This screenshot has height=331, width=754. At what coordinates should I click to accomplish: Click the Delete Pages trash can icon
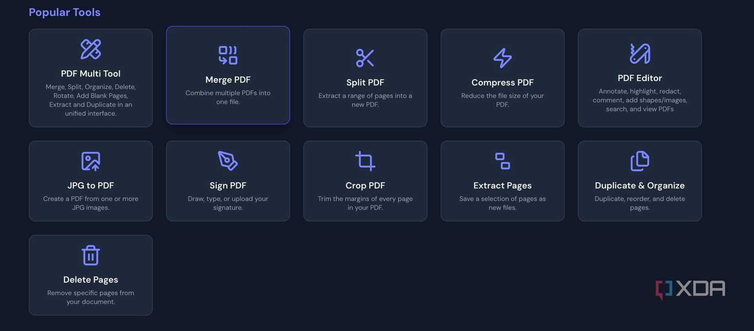coord(90,255)
